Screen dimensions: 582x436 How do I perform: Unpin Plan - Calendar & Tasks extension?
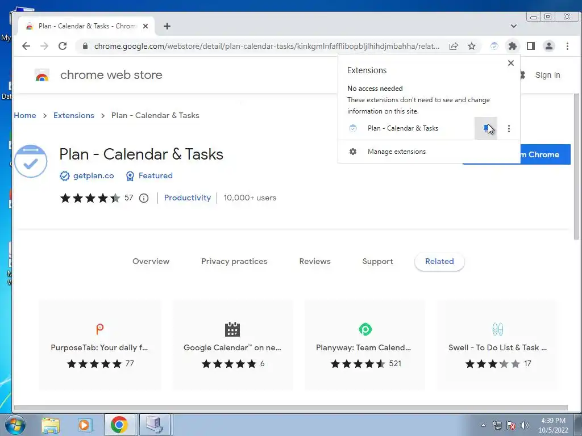[x=486, y=128]
